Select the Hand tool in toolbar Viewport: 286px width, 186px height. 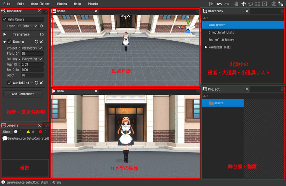(x=236, y=4)
